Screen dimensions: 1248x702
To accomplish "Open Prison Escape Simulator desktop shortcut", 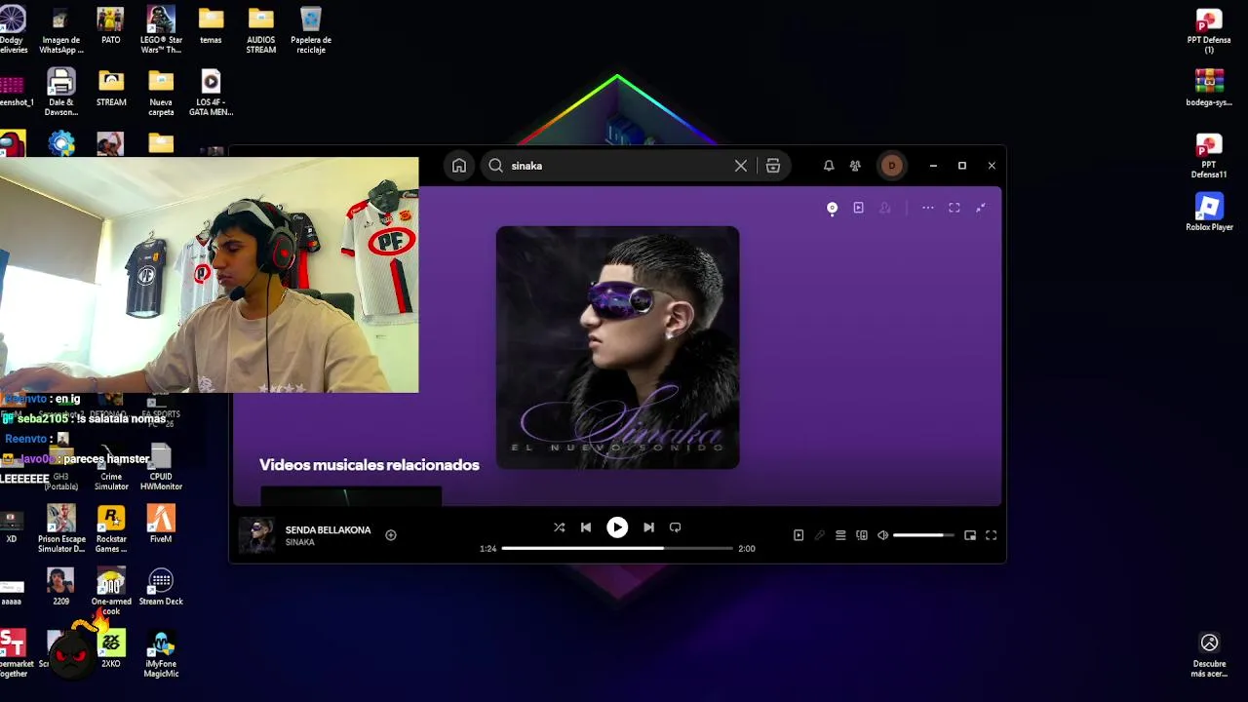I will [x=60, y=528].
